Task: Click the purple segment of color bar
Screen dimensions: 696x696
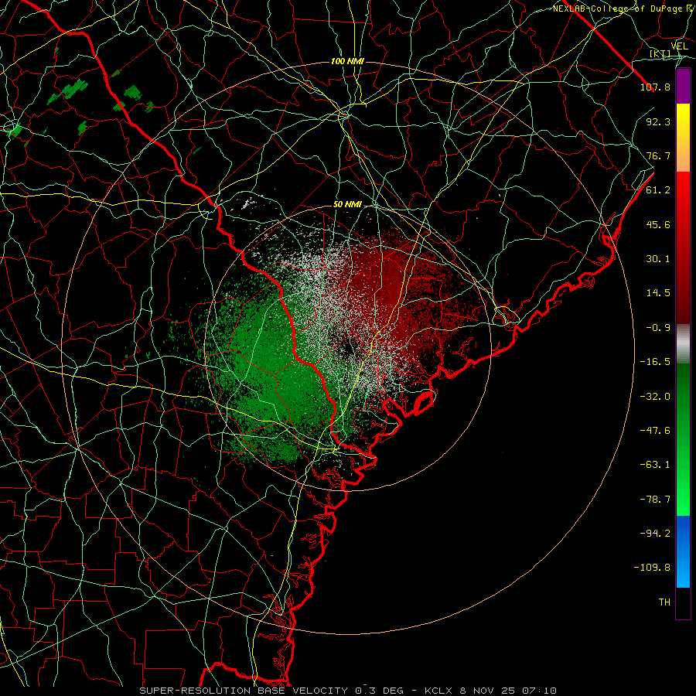Action: (x=683, y=87)
